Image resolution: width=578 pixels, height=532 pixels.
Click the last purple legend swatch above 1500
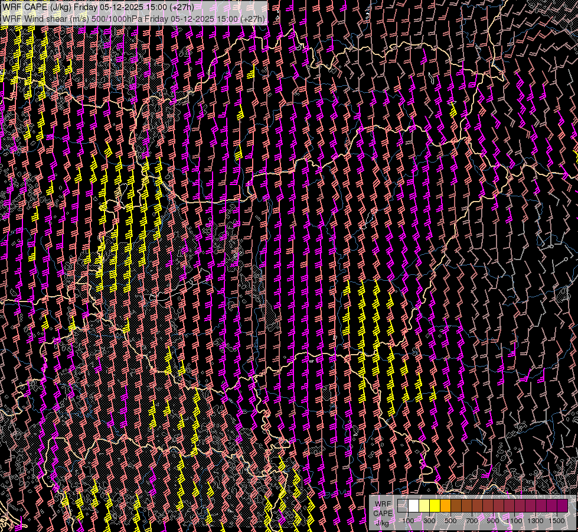pyautogui.click(x=563, y=506)
